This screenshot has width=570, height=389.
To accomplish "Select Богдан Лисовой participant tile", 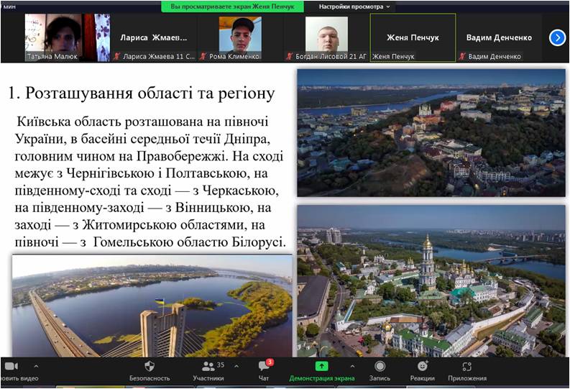I will (326, 37).
